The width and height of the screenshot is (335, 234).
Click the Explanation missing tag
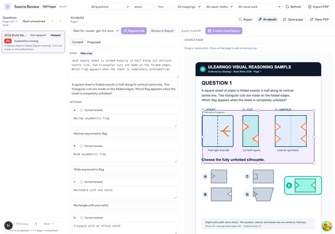pyautogui.click(x=26, y=41)
